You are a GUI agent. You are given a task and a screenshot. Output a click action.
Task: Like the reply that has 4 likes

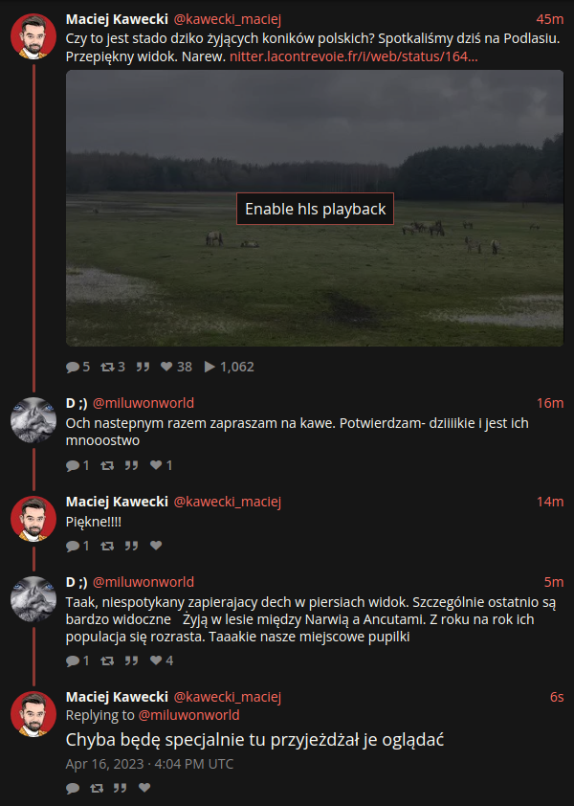click(x=156, y=660)
